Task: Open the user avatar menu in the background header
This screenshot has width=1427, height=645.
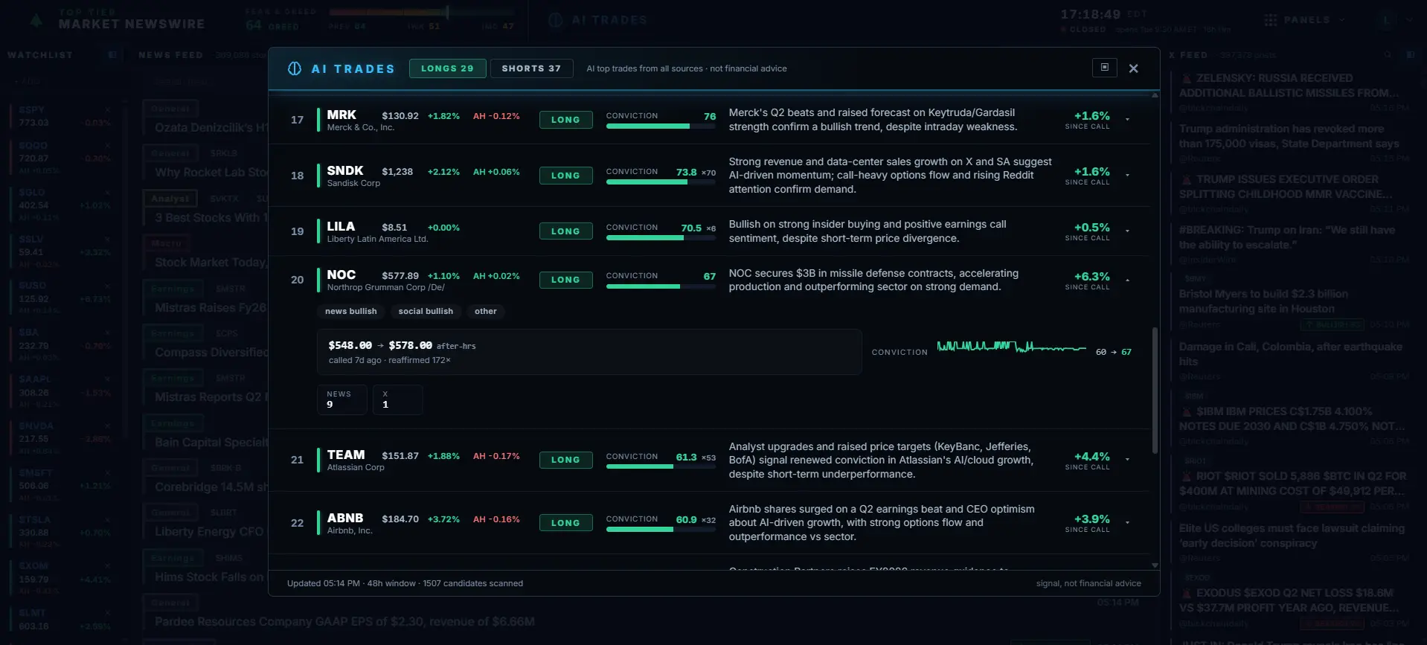Action: 1385,20
